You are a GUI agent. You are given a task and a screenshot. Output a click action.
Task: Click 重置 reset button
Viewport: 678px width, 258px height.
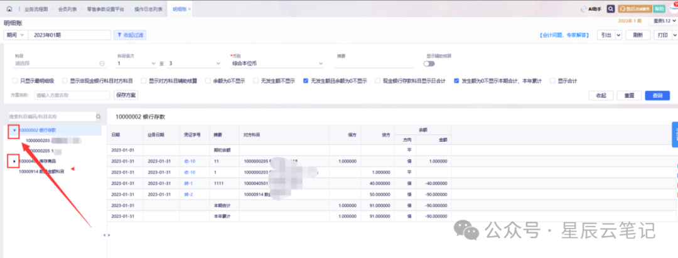[x=629, y=95]
